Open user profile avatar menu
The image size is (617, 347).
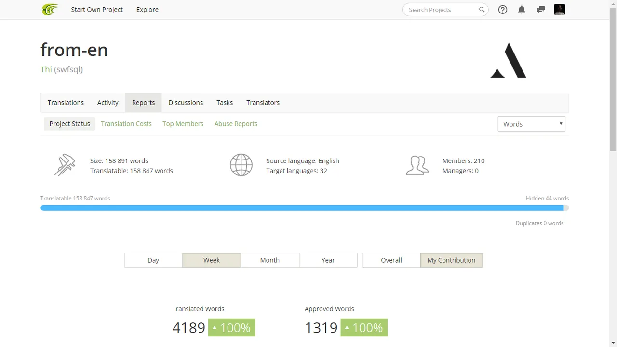click(x=560, y=10)
